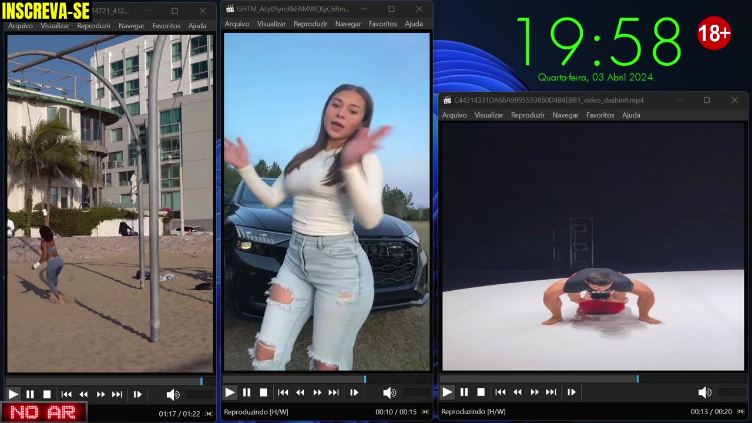Viewport: 752px width, 423px height.
Task: Pause the video in the 14721_412 window
Action: pos(30,394)
